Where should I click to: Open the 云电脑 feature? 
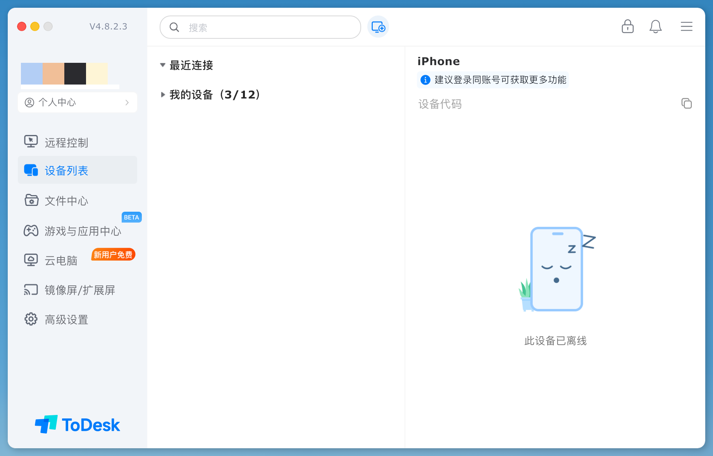pos(60,260)
